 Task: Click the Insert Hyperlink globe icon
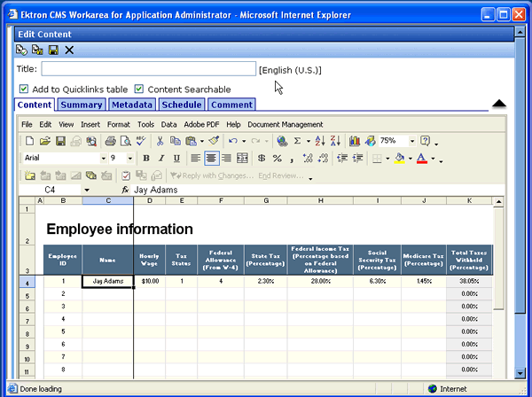pos(282,141)
